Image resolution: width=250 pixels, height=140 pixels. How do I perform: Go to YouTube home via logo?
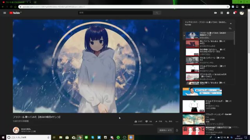tap(15, 13)
